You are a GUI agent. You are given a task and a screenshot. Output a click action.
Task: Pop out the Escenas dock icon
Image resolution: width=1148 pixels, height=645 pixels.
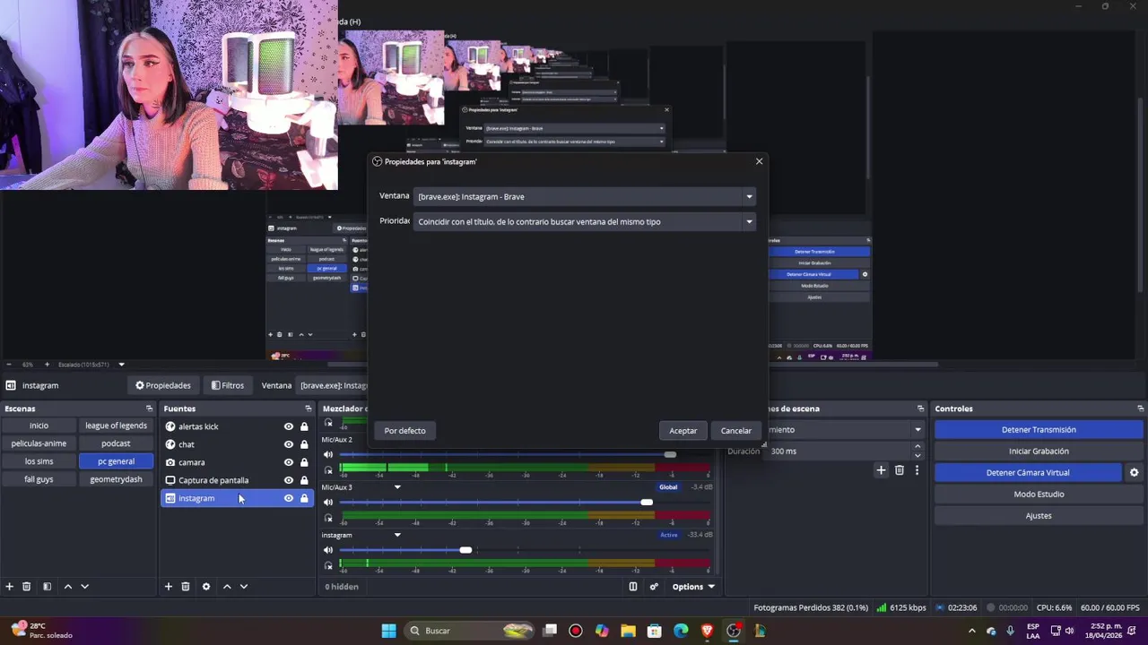[149, 408]
